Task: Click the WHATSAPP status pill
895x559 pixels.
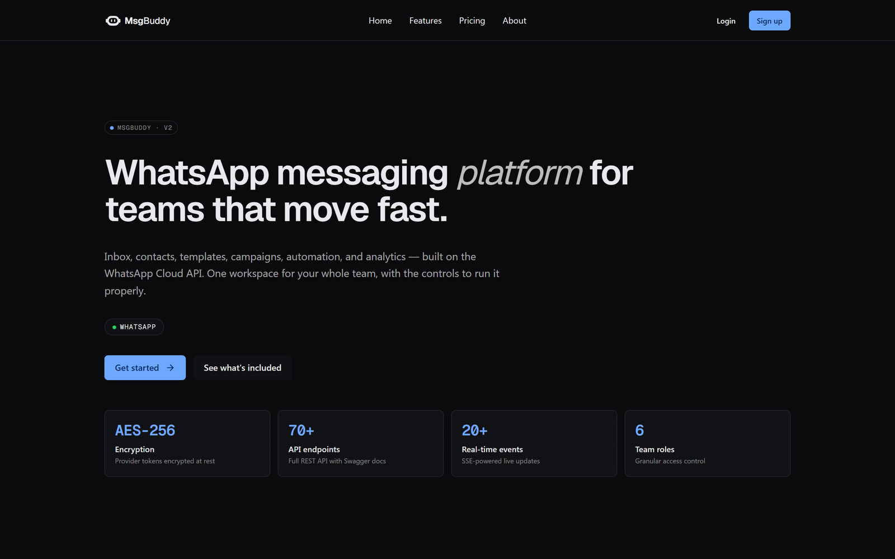Action: 134,327
